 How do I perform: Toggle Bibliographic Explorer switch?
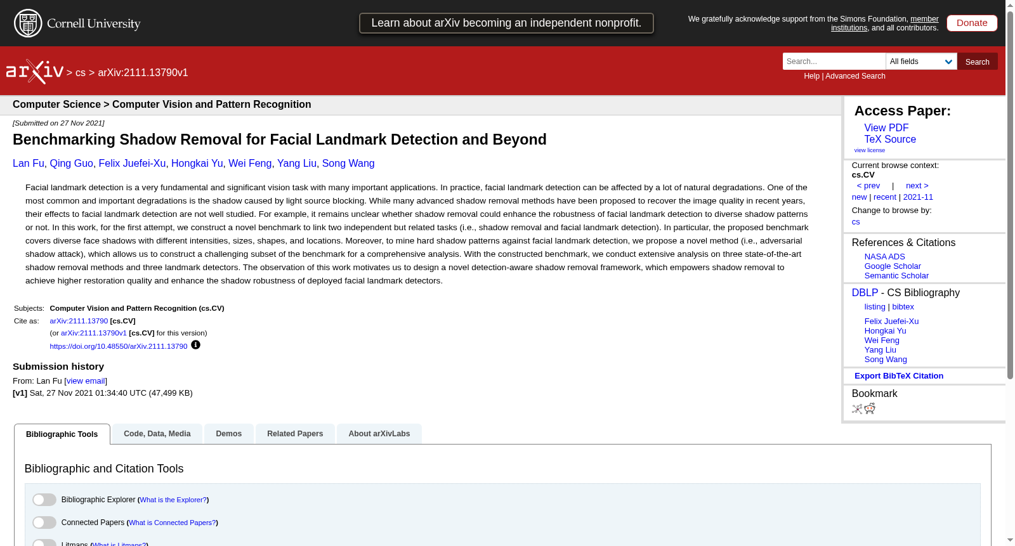pos(44,500)
